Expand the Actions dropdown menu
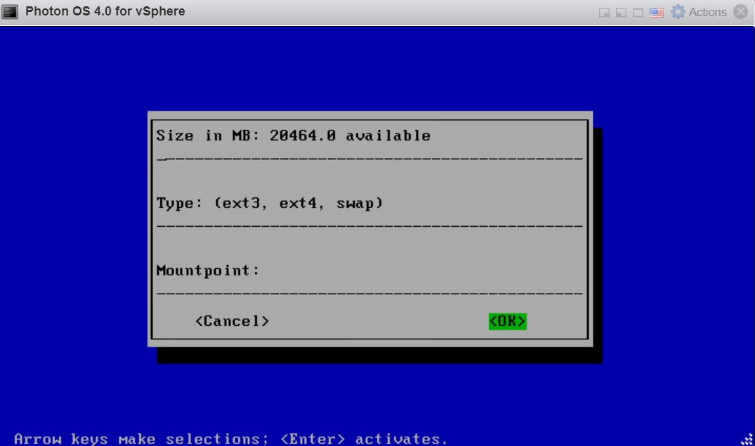Screen dimensions: 755x446 [x=707, y=12]
